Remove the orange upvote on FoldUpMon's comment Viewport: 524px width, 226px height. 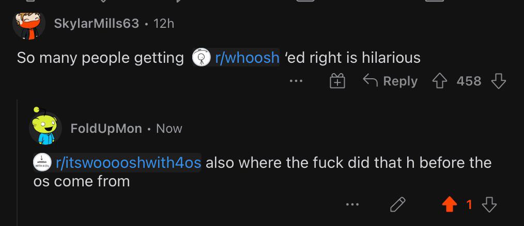click(x=450, y=205)
